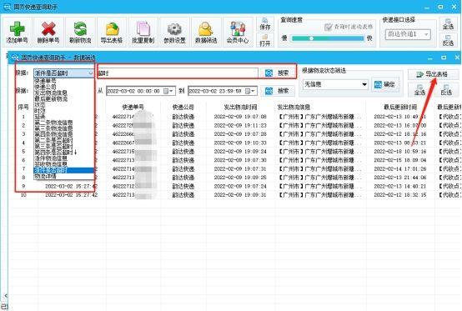Select cell 2022-02-09 19:11:23
This screenshot has height=311, width=462.
[240, 125]
